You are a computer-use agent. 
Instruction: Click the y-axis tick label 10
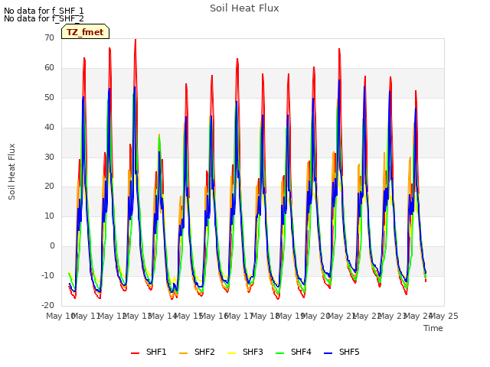tap(49, 216)
